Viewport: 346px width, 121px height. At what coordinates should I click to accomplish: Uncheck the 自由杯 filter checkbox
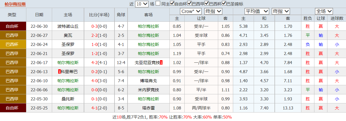[172, 4]
